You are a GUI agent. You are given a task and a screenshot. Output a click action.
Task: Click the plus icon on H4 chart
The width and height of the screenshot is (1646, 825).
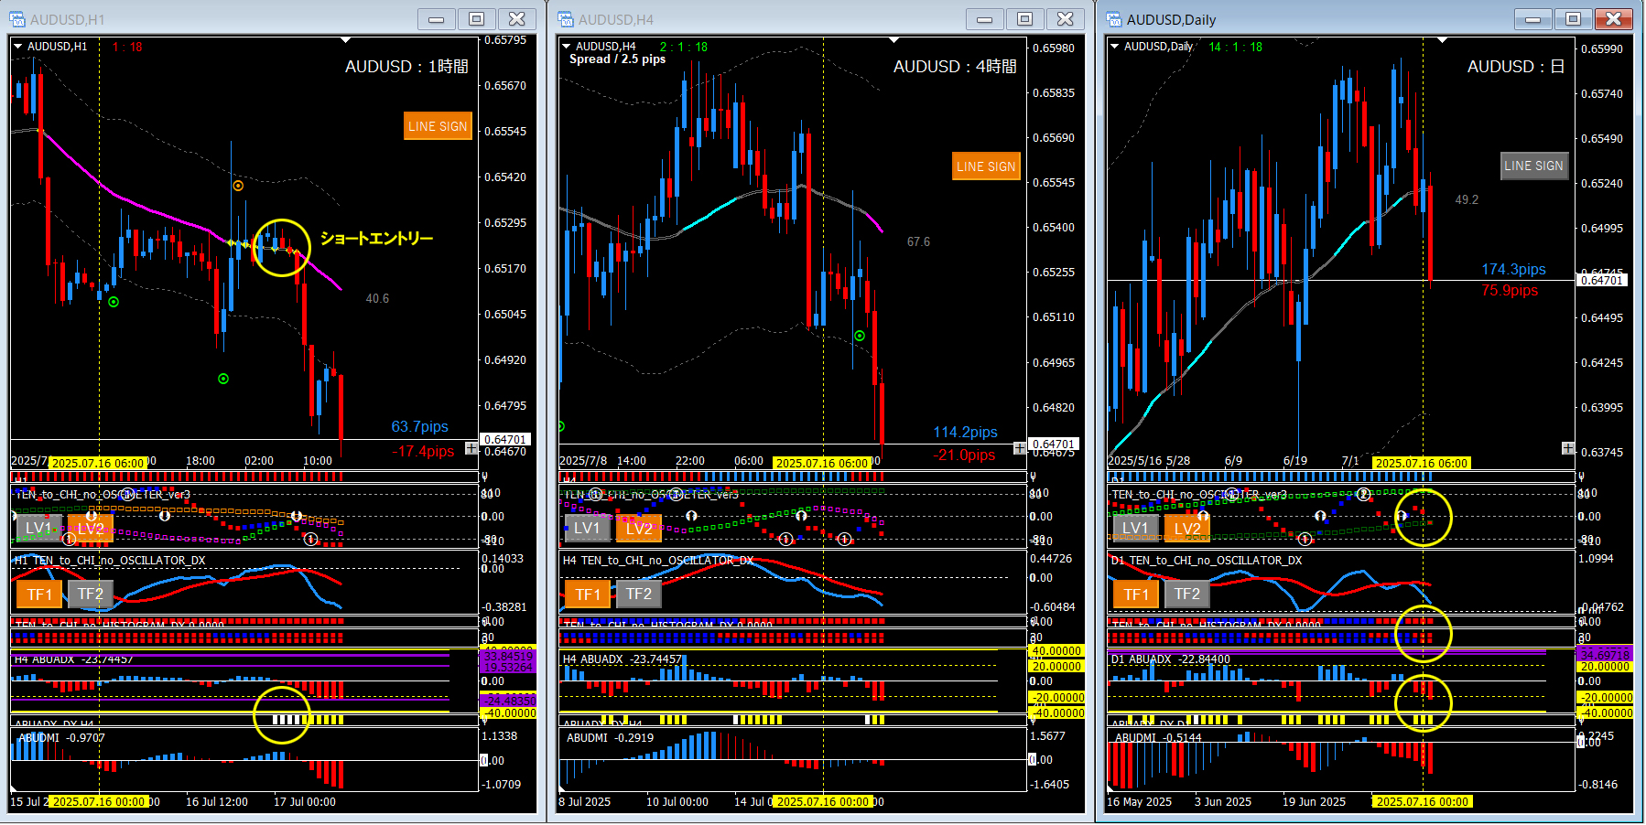point(1020,448)
